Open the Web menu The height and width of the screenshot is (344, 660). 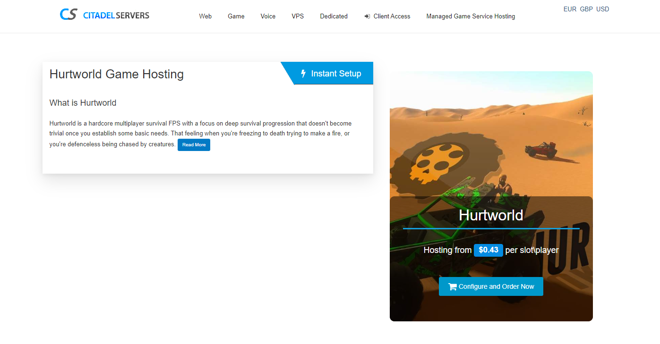tap(206, 16)
